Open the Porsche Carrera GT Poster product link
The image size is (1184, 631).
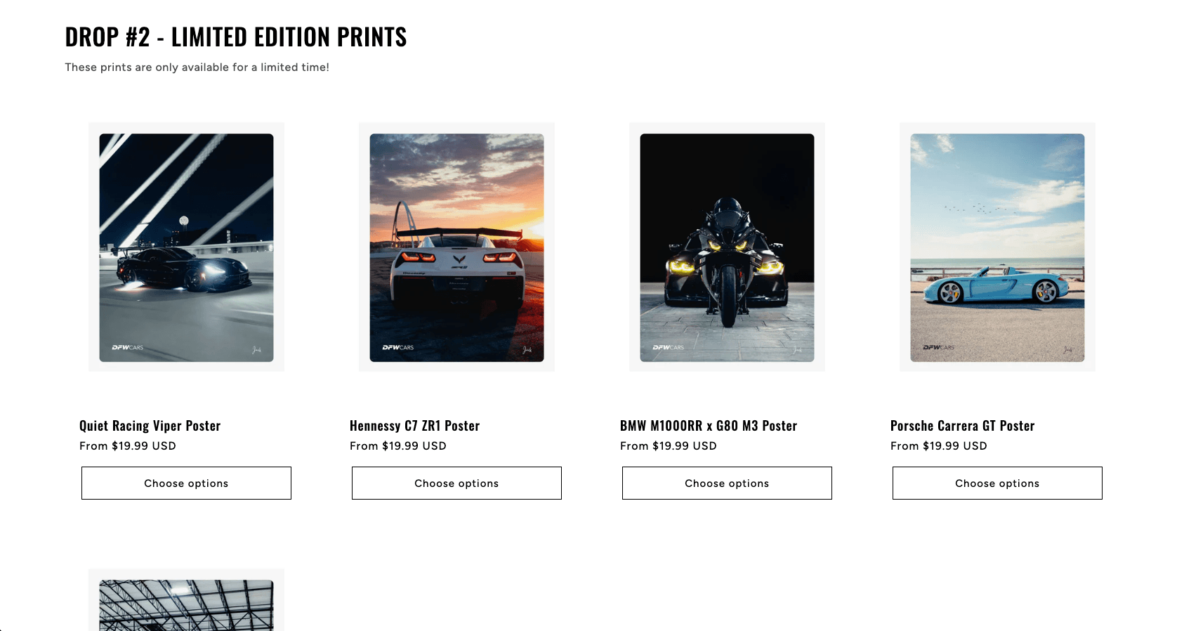tap(961, 425)
